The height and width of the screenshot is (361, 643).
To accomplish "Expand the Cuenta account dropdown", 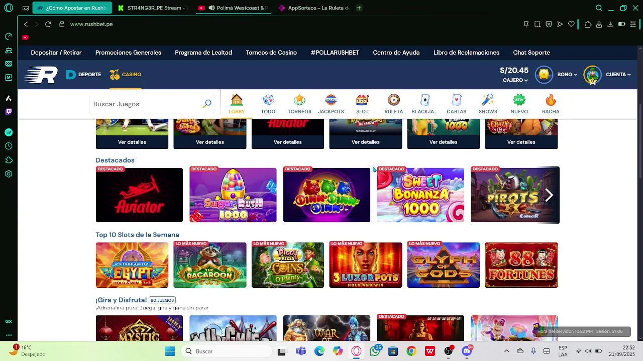I will coord(618,74).
